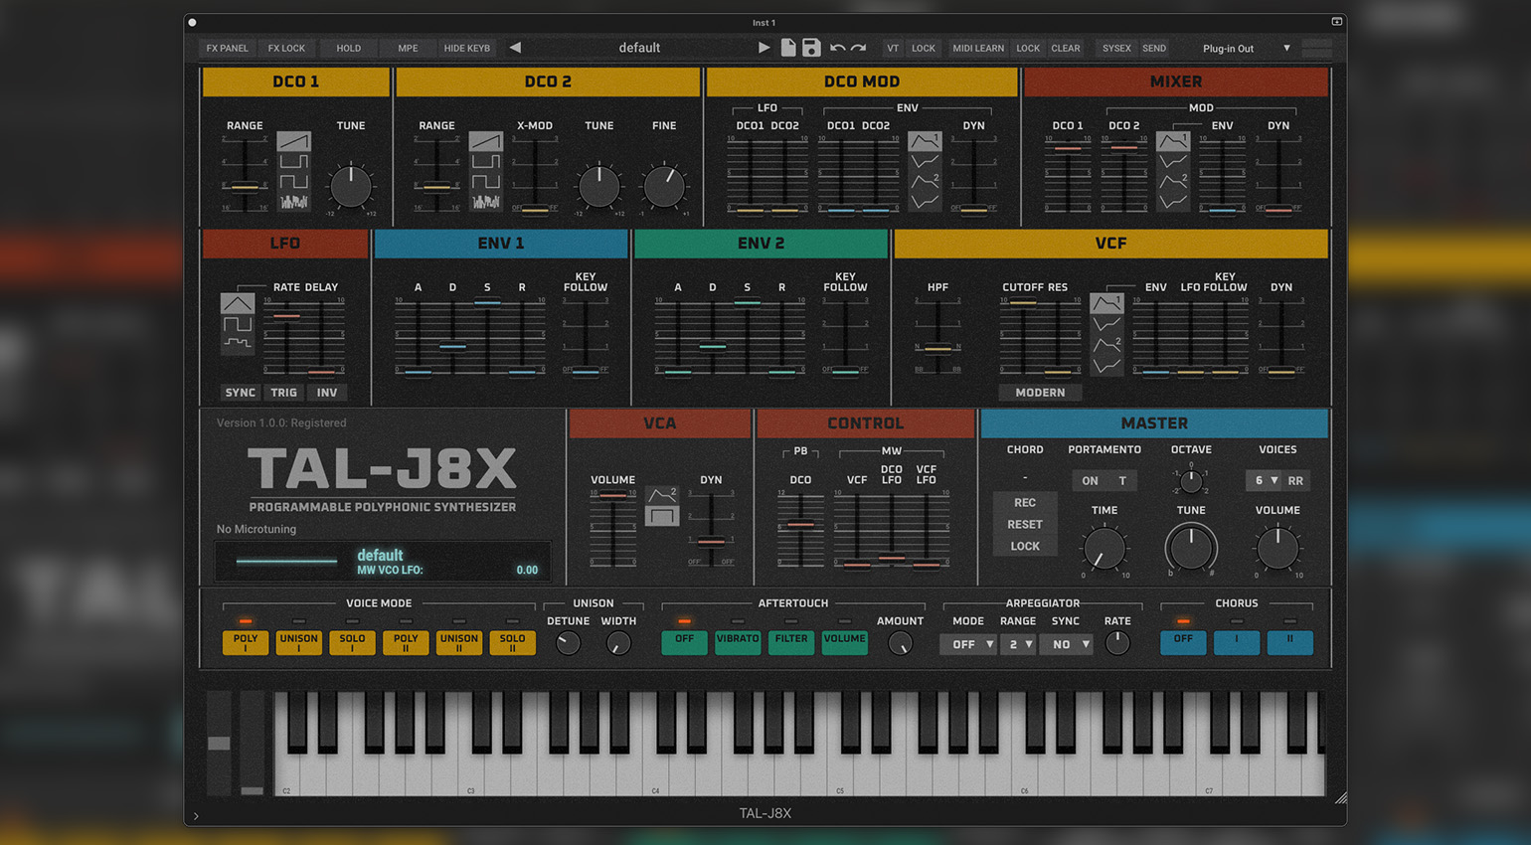1531x845 pixels.
Task: Click the save preset floppy disk icon
Action: point(811,48)
